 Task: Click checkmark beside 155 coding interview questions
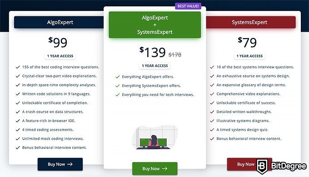tap(18, 67)
